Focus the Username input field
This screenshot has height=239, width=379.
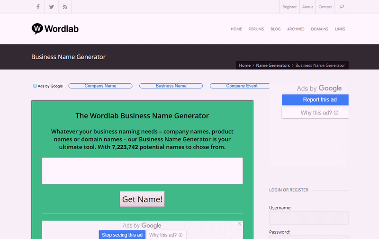(x=308, y=218)
